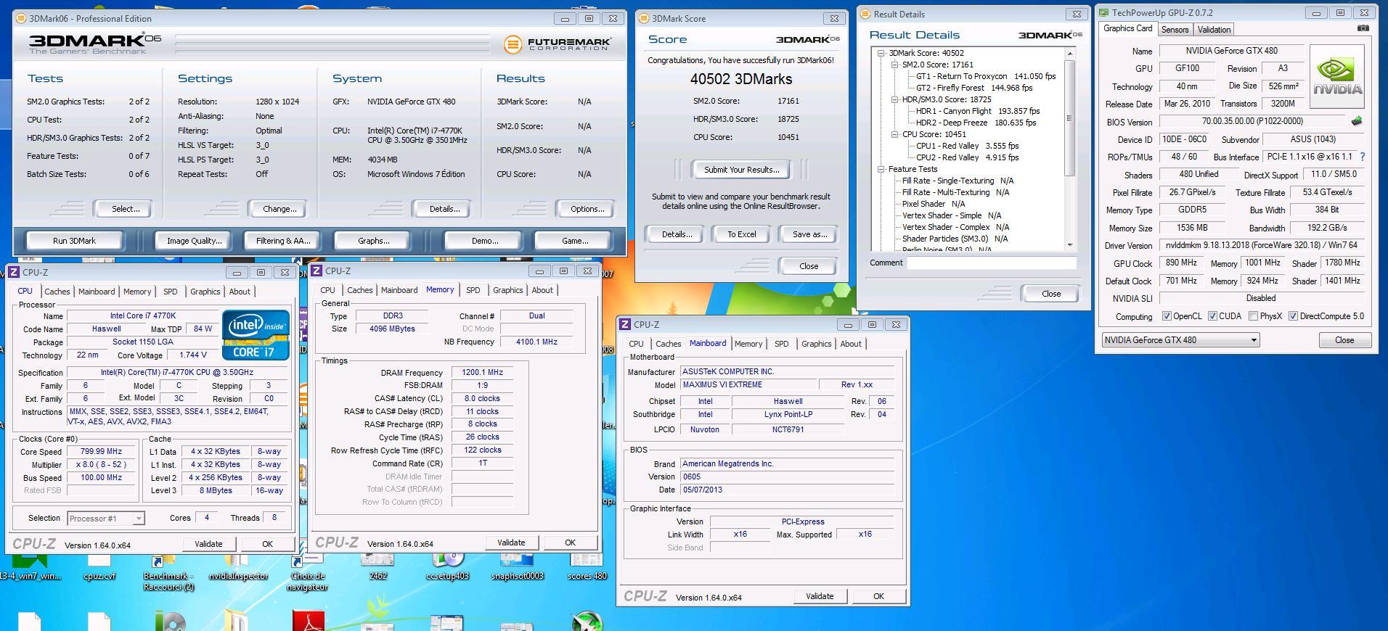Click the Save as... button
Screen dimensions: 1388x631
coord(809,234)
